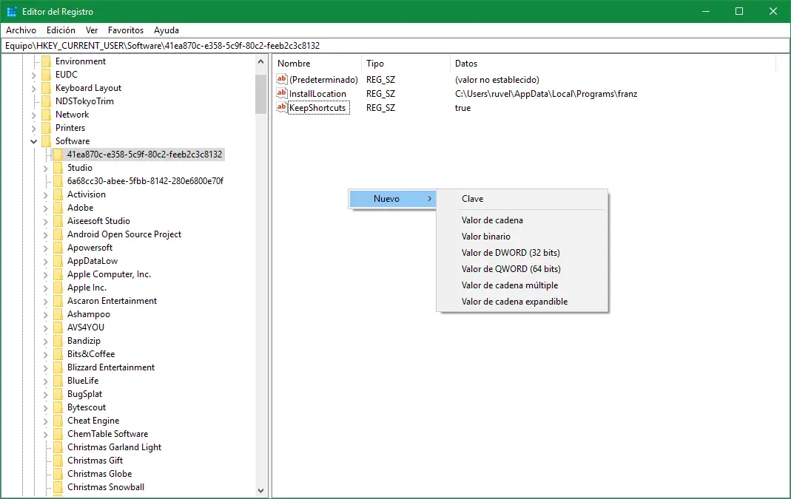This screenshot has width=791, height=499.
Task: Click the Adobe folder icon
Action: pyautogui.click(x=58, y=208)
